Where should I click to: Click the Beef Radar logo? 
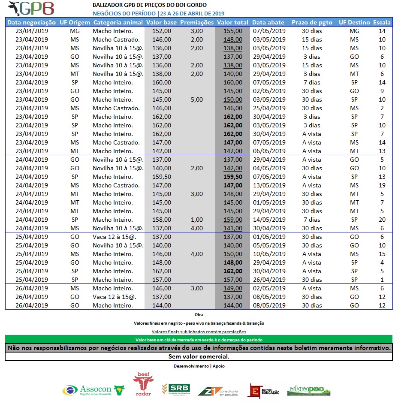coord(143,384)
